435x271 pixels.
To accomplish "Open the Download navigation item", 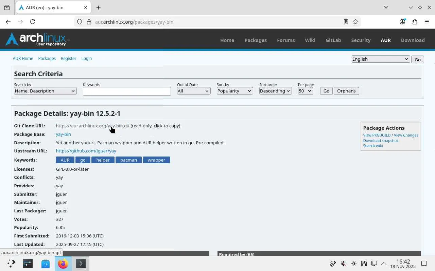I will [413, 40].
